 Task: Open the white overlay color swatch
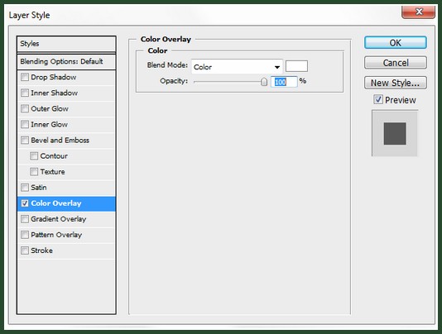296,66
